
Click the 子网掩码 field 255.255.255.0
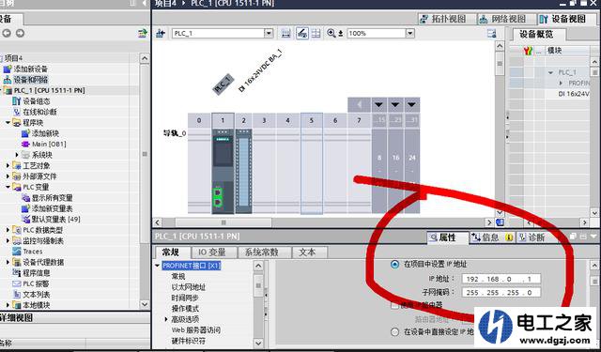click(x=501, y=292)
